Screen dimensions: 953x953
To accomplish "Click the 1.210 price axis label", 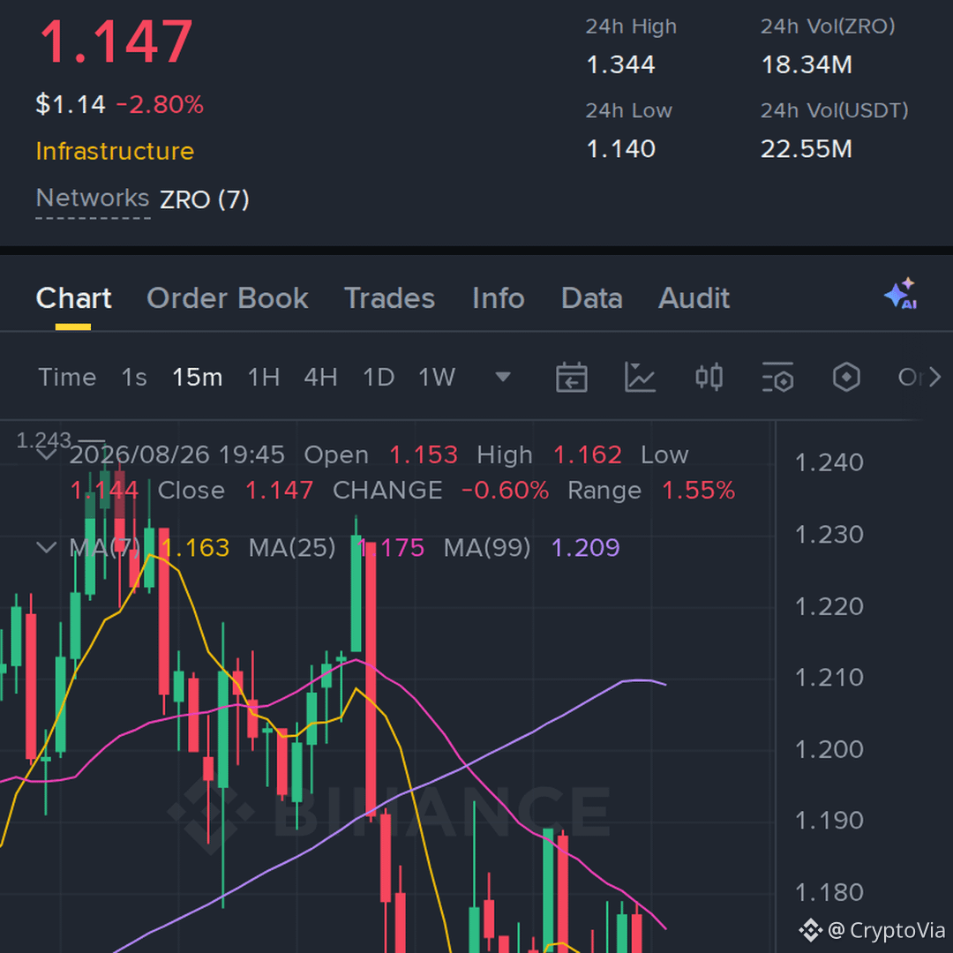I will [x=829, y=678].
